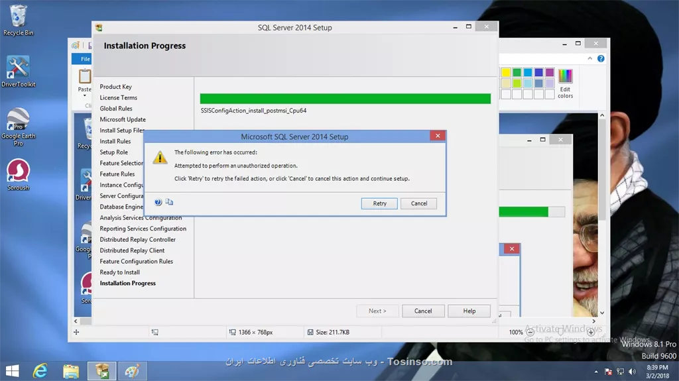The image size is (679, 381).
Task: Click Retry in the error dialog
Action: pos(379,203)
